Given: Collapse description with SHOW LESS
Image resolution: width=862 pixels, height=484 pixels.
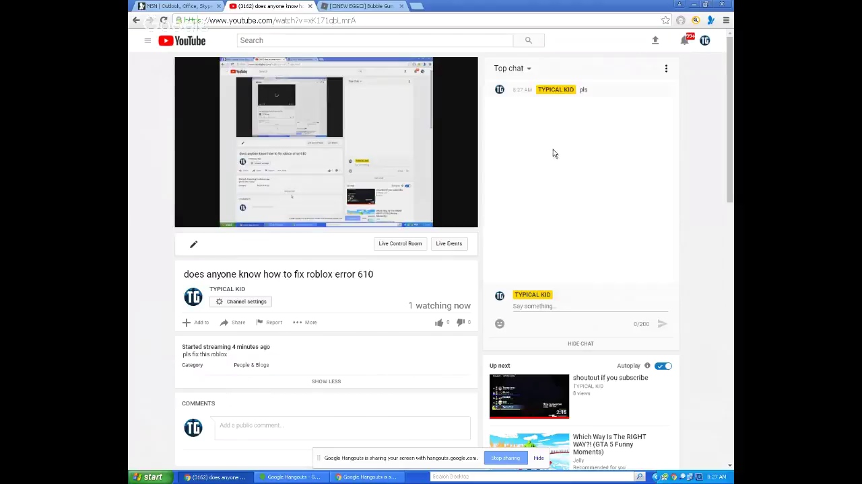Looking at the screenshot, I should pos(326,381).
